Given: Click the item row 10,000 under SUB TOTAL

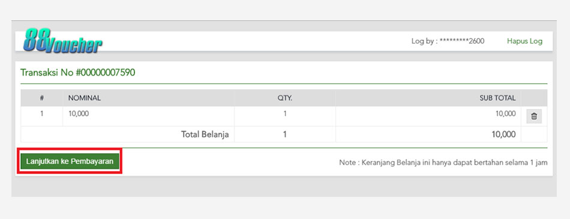Looking at the screenshot, I should coord(506,114).
